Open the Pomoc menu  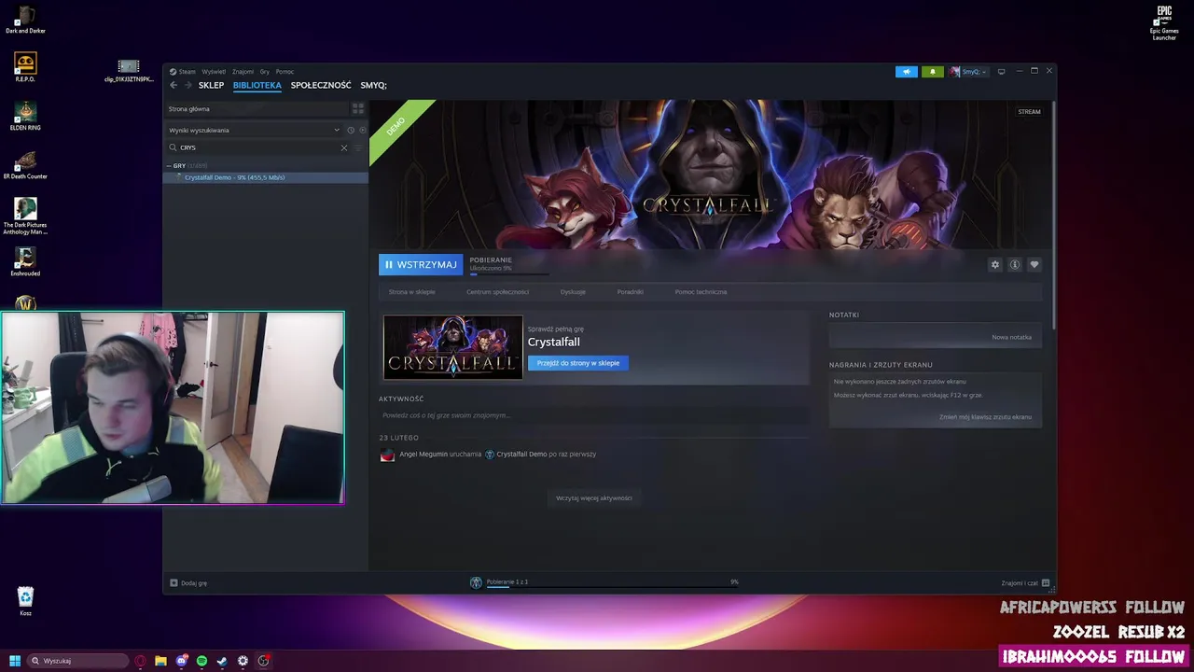click(285, 72)
